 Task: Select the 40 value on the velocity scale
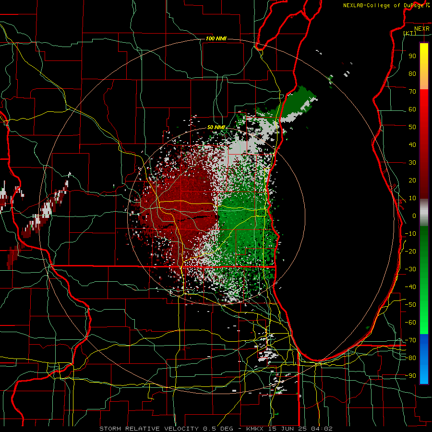click(x=412, y=144)
